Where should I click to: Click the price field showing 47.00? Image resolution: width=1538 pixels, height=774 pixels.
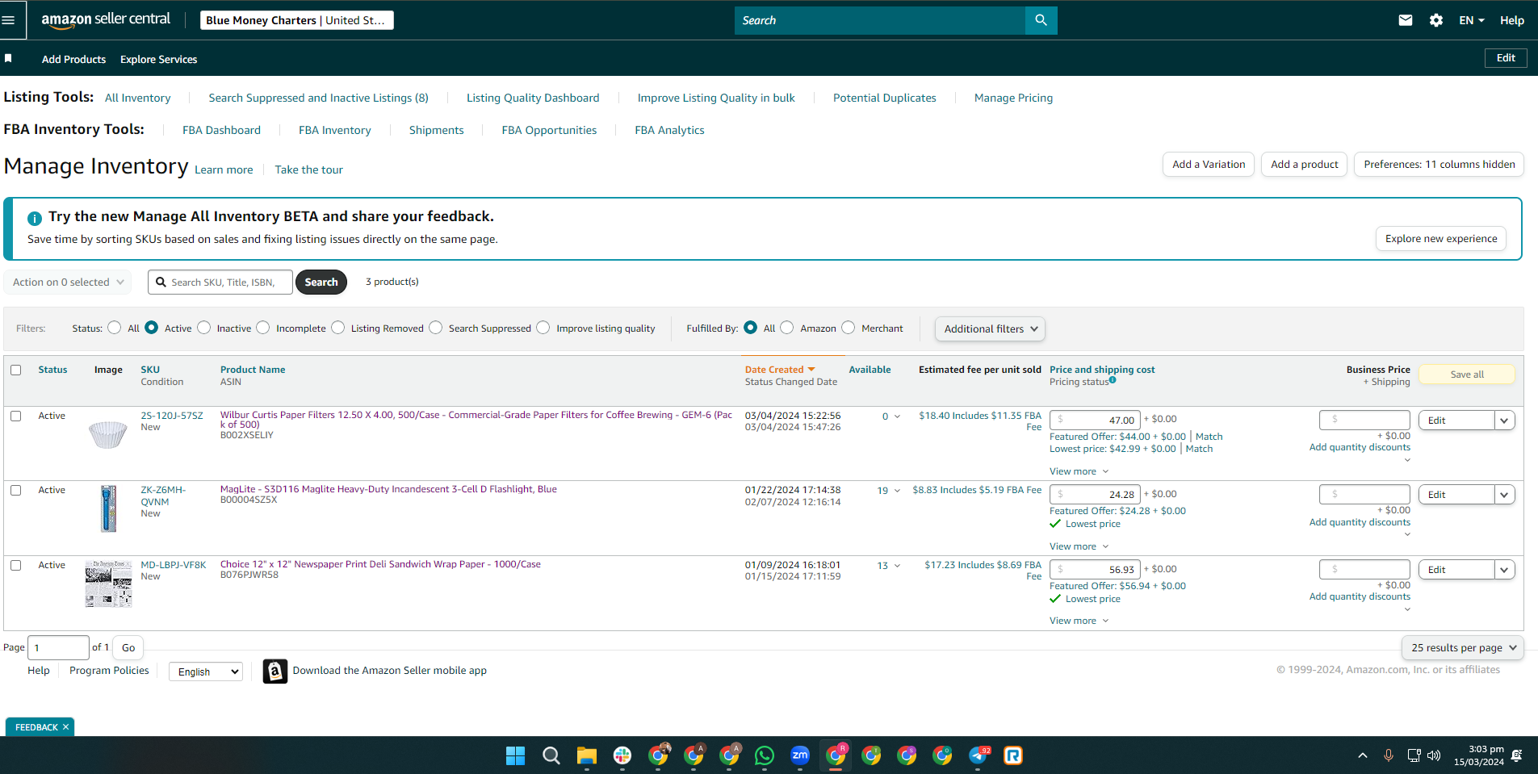click(x=1095, y=420)
